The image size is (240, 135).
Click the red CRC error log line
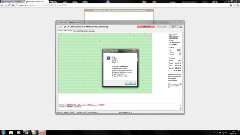[x=82, y=105]
